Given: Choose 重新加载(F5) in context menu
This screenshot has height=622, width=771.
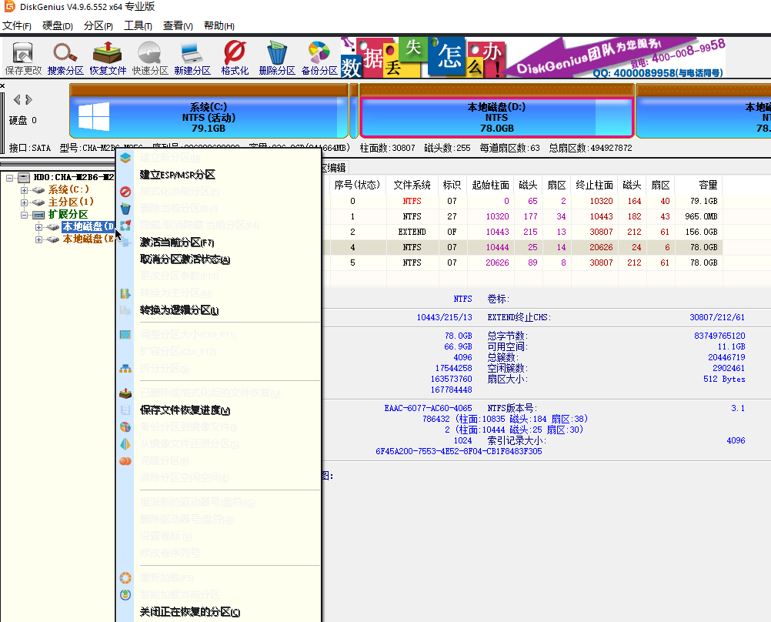Looking at the screenshot, I should [x=167, y=577].
